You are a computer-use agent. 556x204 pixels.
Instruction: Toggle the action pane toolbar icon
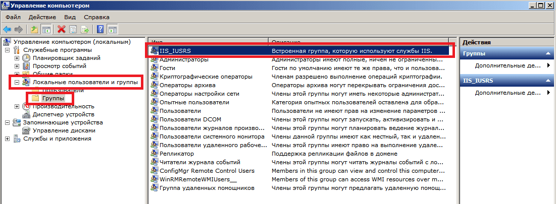point(112,29)
